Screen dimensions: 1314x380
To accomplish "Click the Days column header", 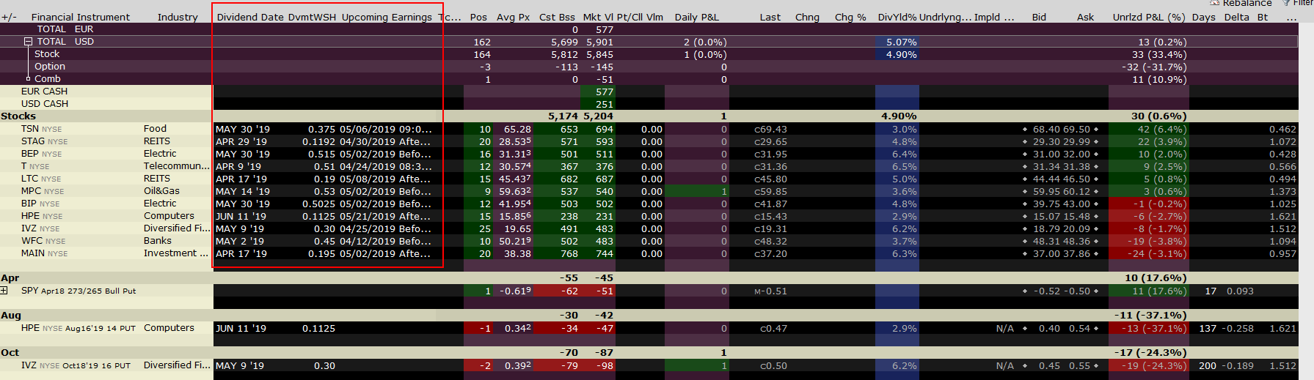I will pyautogui.click(x=1204, y=17).
